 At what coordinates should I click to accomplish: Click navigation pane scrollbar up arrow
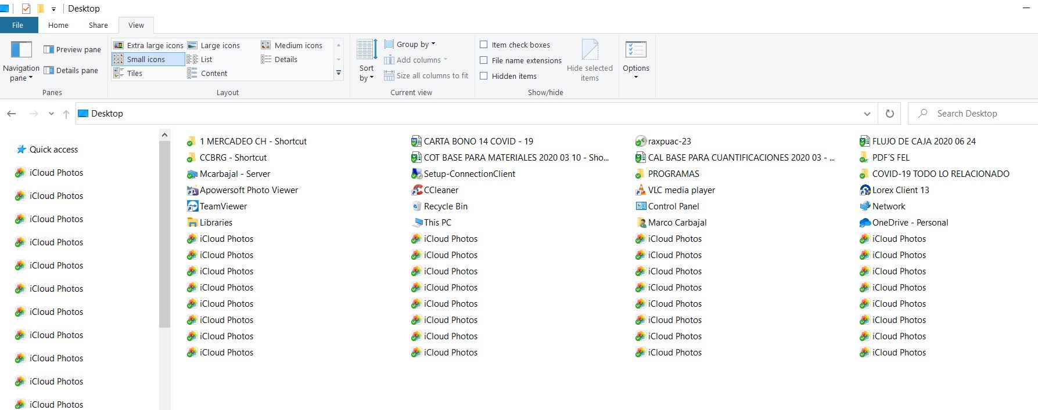164,135
